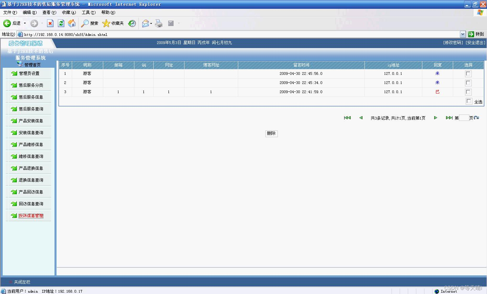Open the 查看 menu
This screenshot has width=487, height=294.
coord(49,12)
